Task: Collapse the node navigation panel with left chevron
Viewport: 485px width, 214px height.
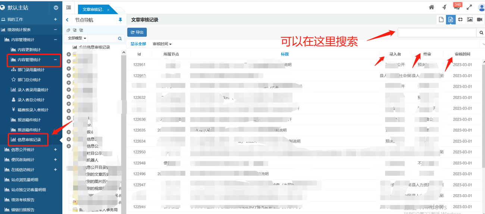Action: (67, 20)
